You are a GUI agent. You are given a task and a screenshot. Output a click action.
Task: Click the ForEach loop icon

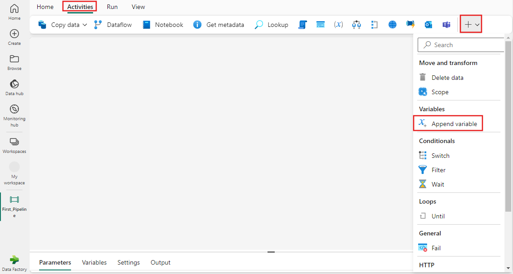[x=375, y=25]
